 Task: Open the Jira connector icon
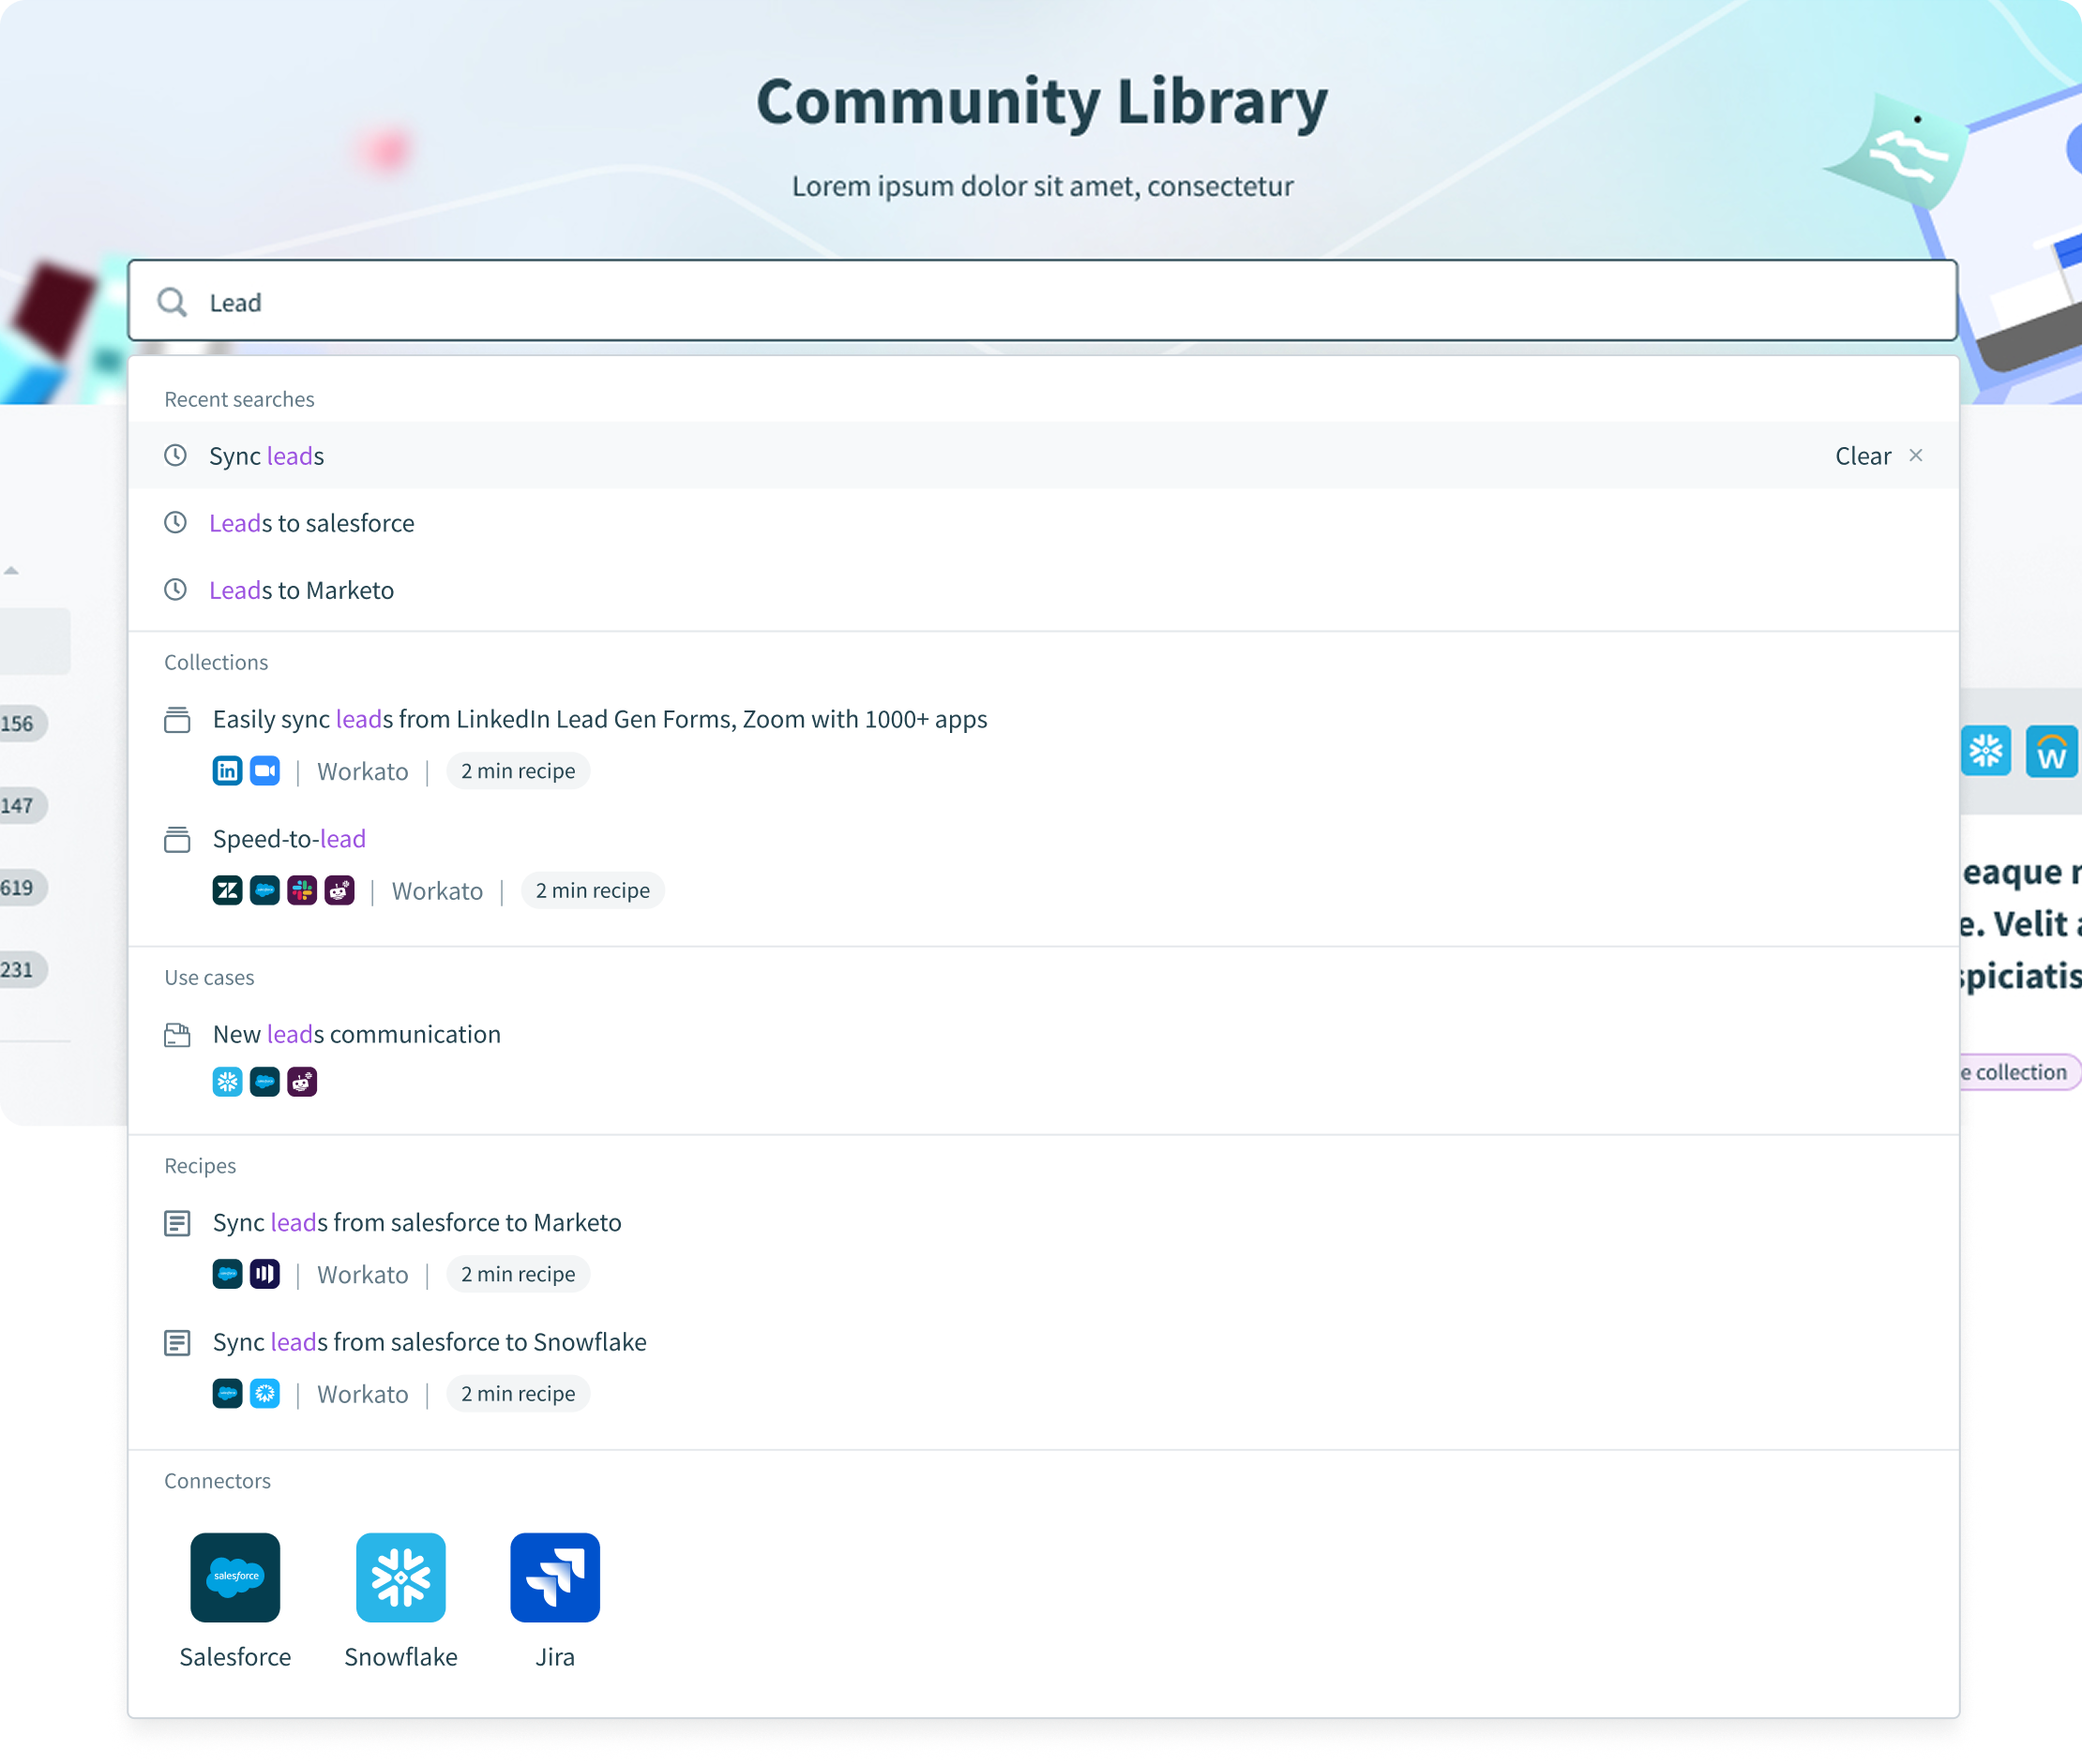coord(554,1577)
